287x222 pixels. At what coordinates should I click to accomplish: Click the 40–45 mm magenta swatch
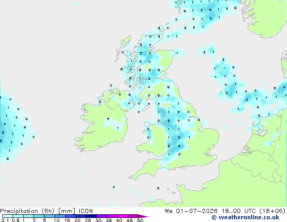click(123, 216)
